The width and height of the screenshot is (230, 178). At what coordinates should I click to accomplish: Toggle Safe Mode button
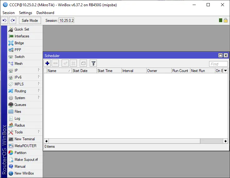30,20
